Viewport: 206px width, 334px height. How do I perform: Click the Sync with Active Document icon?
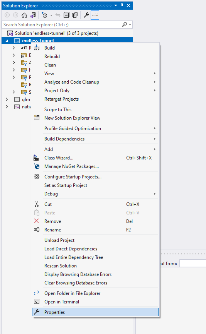pyautogui.click(x=58, y=15)
